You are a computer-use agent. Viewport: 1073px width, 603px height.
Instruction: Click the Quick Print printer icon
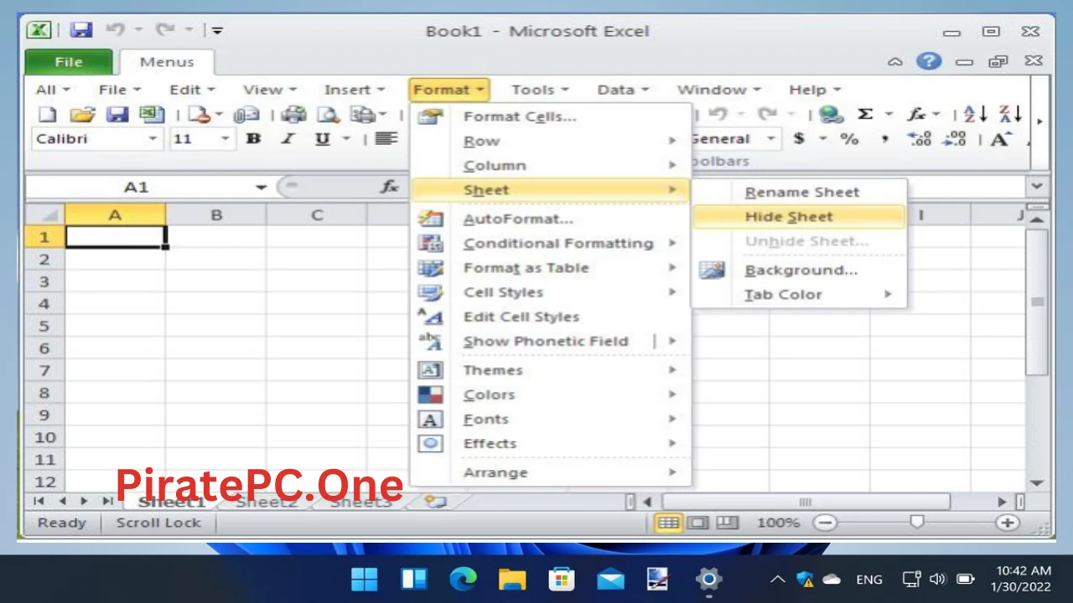293,115
